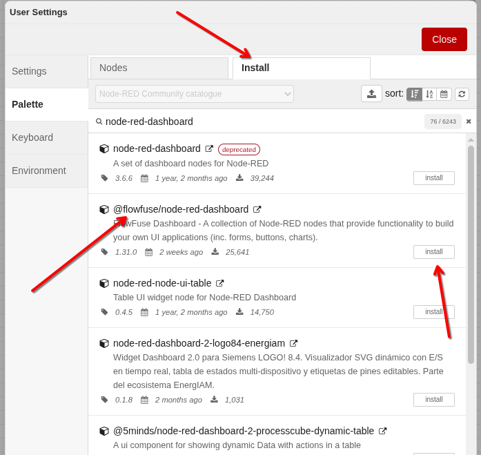Click the User Settings dialog title
This screenshot has height=455, width=481.
39,12
